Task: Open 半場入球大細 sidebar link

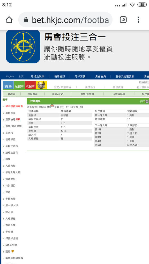Action: coord(13,172)
